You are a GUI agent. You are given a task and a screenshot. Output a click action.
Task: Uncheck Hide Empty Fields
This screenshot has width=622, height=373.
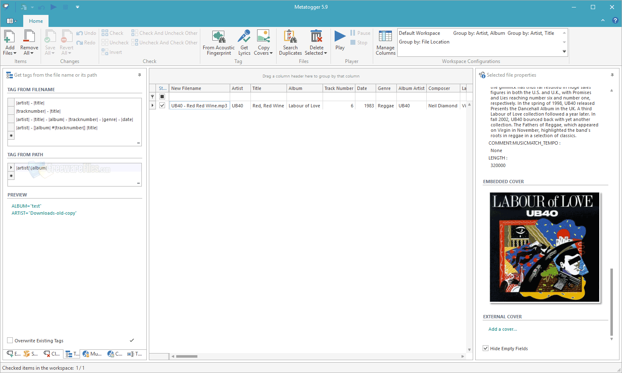(x=486, y=348)
